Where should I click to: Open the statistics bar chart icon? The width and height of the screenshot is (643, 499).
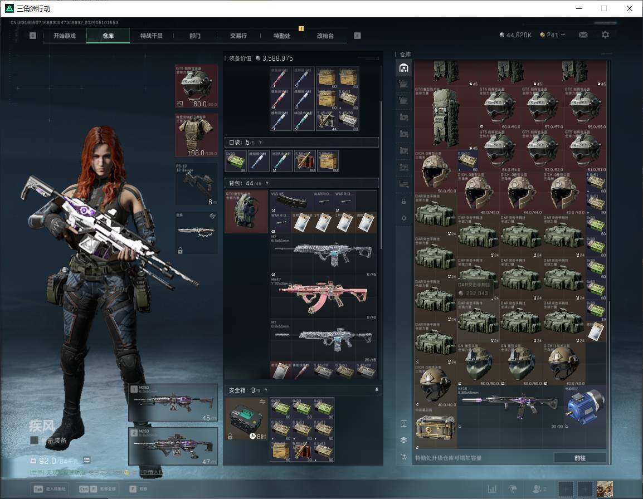pyautogui.click(x=492, y=489)
